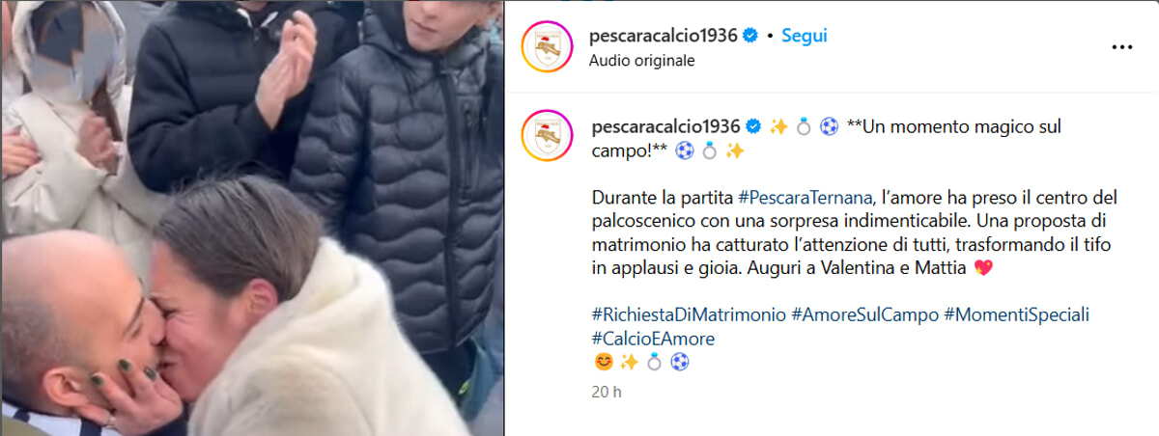Open the #AmoreSulCampo hashtag
Image resolution: width=1159 pixels, height=436 pixels.
[864, 315]
